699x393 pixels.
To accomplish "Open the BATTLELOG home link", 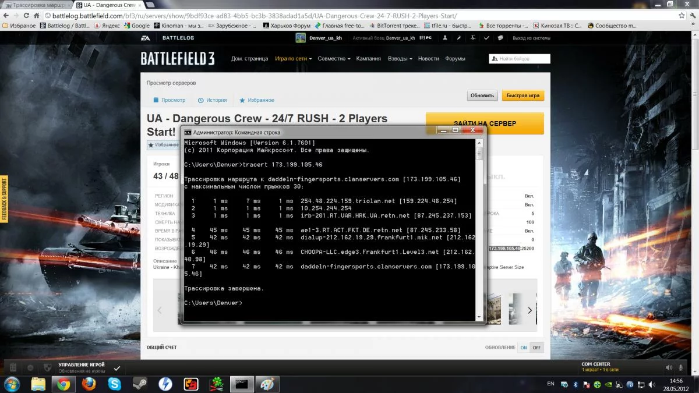I will pos(178,38).
